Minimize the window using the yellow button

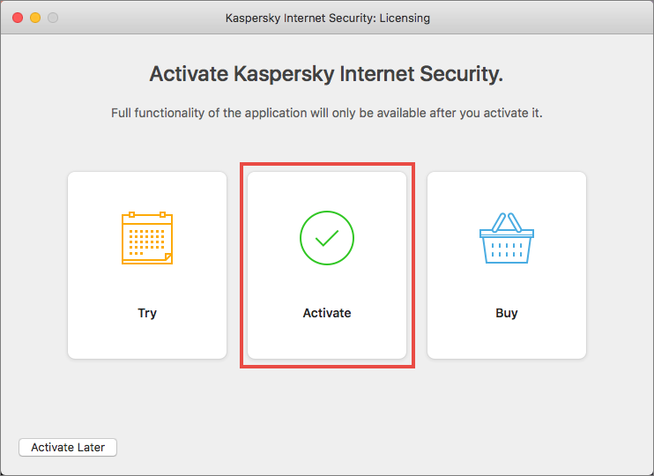35,18
